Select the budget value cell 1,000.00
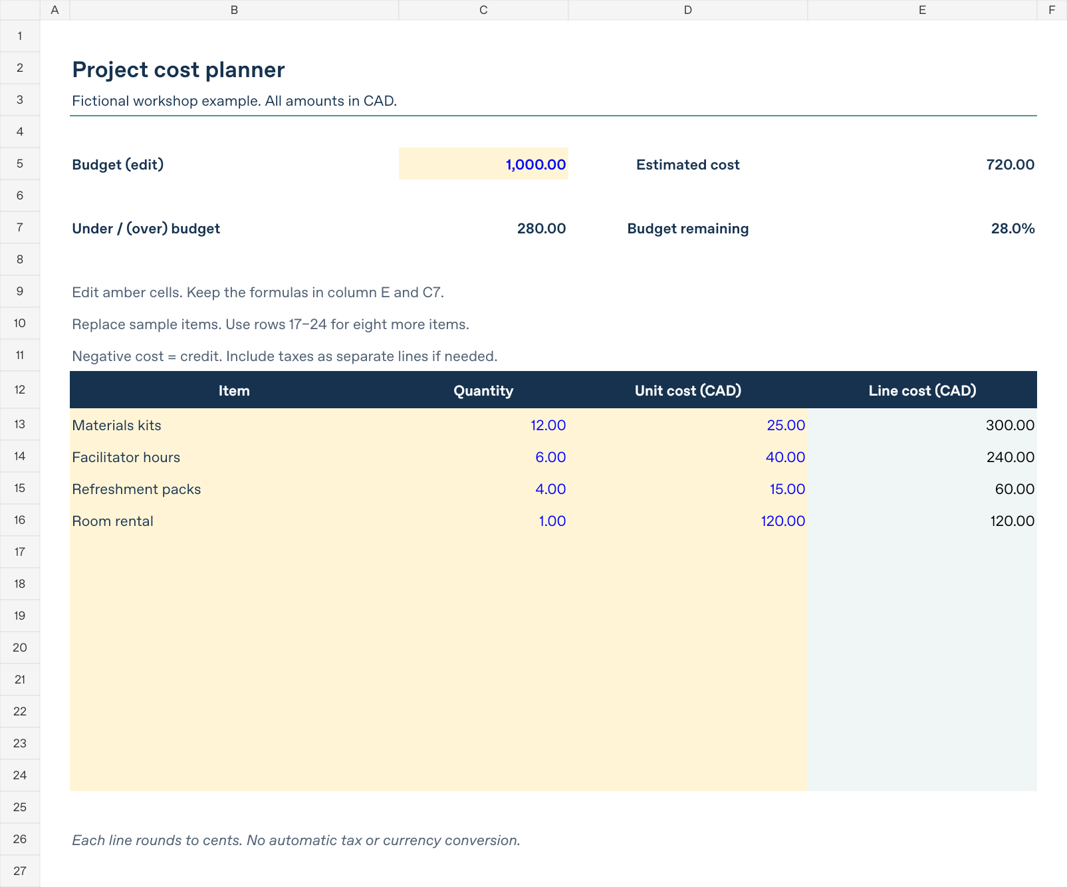Viewport: 1067px width, 887px height. [x=483, y=164]
